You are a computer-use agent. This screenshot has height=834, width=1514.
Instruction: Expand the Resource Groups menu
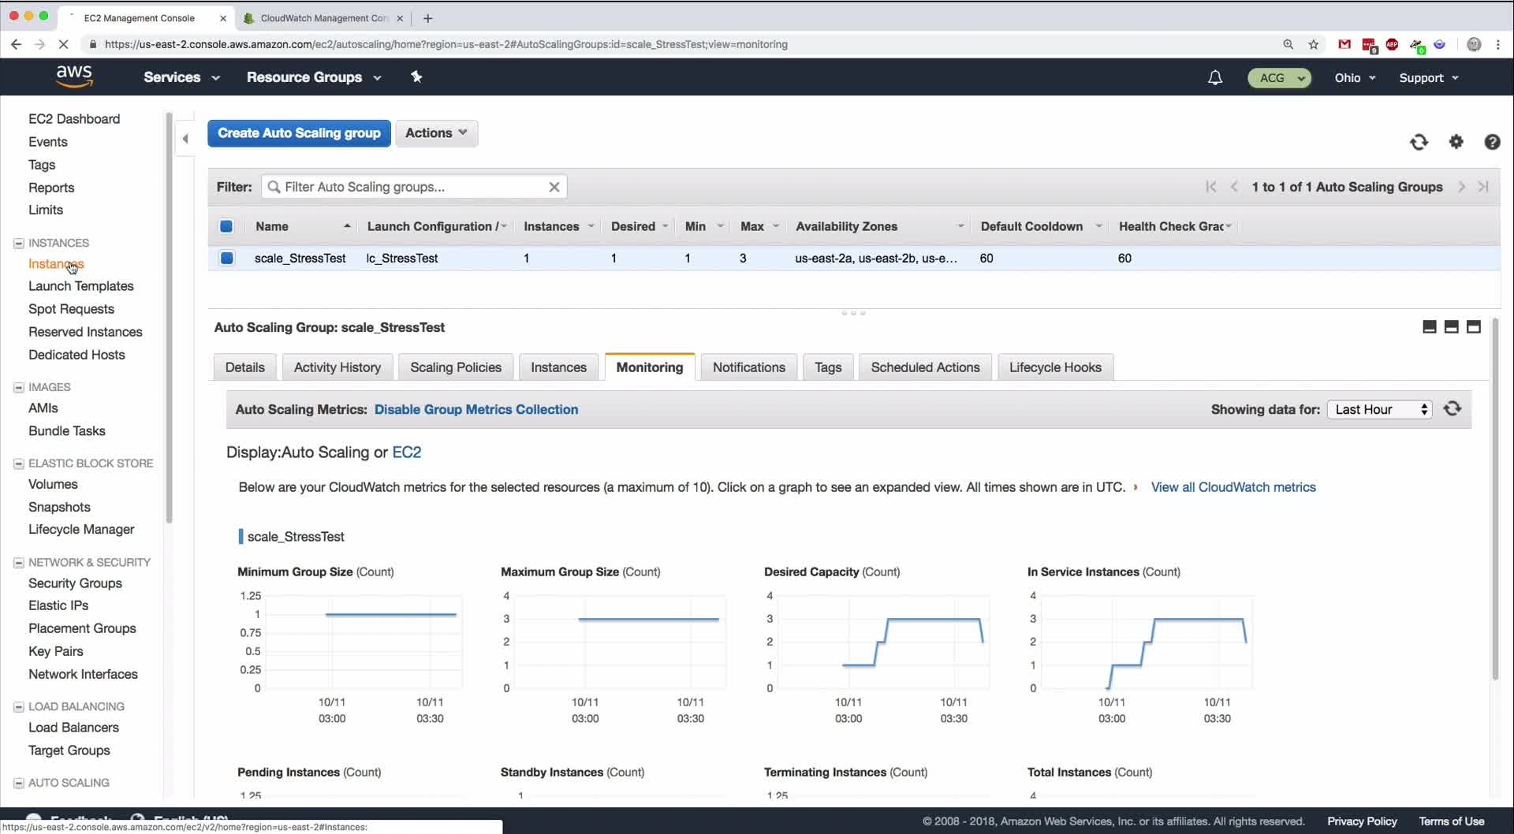(314, 77)
